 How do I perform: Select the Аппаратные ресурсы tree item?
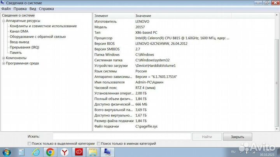[x=23, y=21]
